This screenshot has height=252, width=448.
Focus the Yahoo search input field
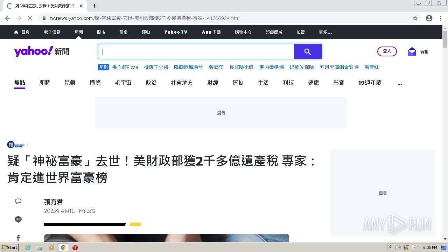tap(196, 51)
